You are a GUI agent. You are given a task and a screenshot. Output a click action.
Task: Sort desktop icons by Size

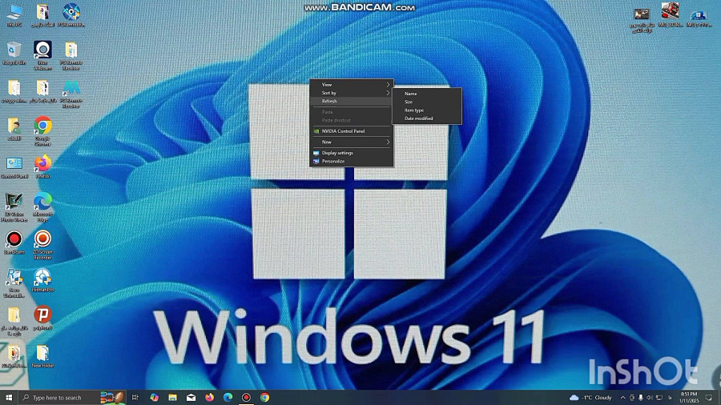(x=427, y=102)
